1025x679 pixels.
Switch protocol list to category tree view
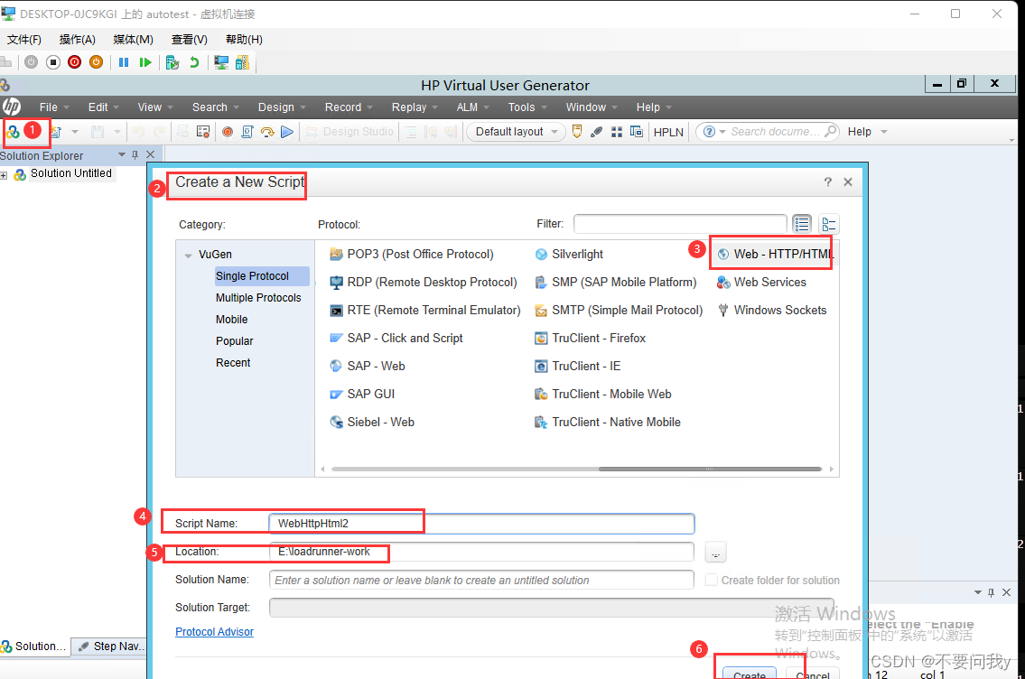point(829,224)
